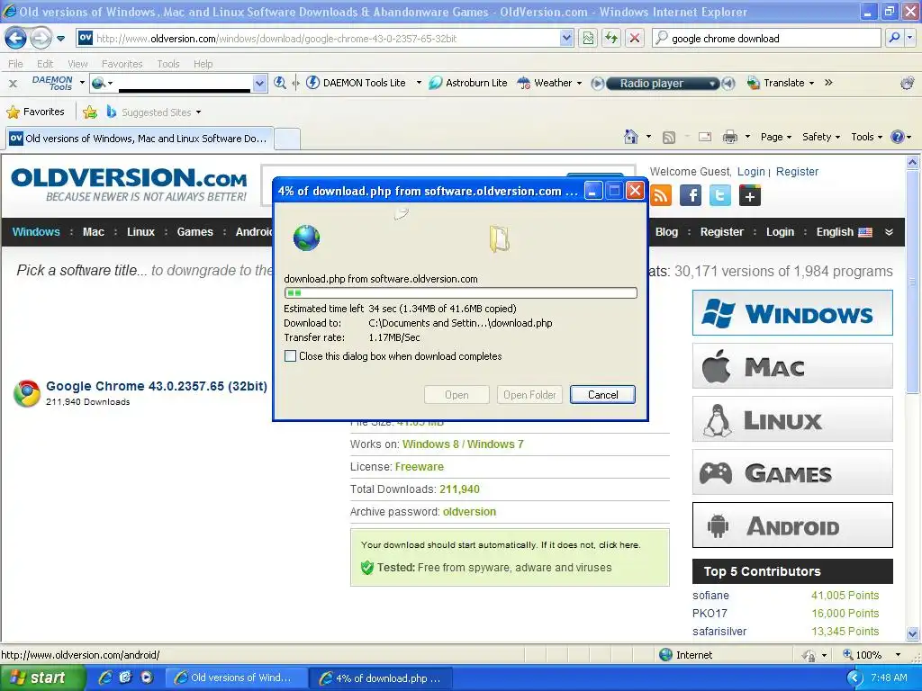Screen dimensions: 922x691
Task: Open the File menu
Action: pyautogui.click(x=16, y=64)
